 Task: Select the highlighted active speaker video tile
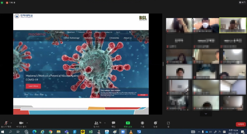(233, 25)
